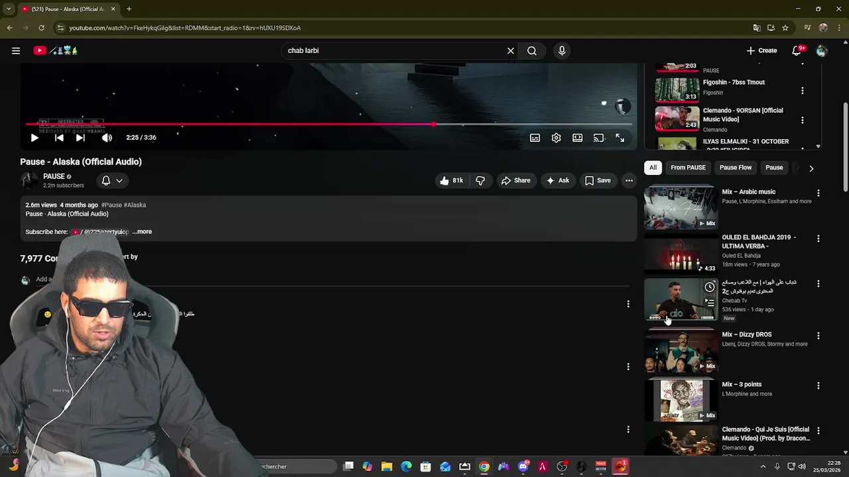Reload the browser page
This screenshot has height=477, width=849.
tap(41, 28)
